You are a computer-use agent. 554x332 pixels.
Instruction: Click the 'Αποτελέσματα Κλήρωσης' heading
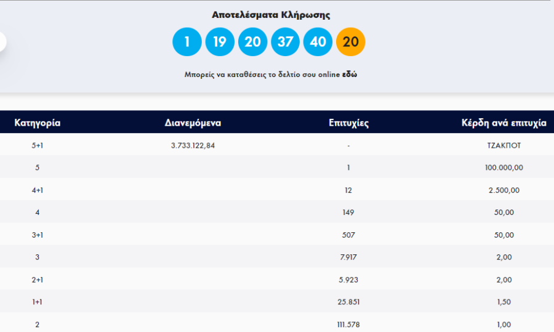(271, 15)
